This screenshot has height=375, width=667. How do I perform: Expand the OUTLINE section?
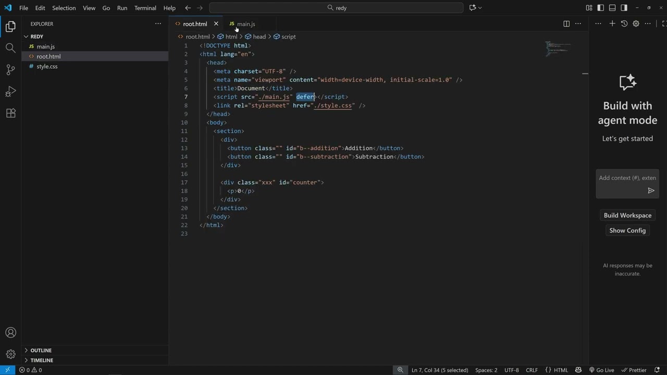[41, 351]
